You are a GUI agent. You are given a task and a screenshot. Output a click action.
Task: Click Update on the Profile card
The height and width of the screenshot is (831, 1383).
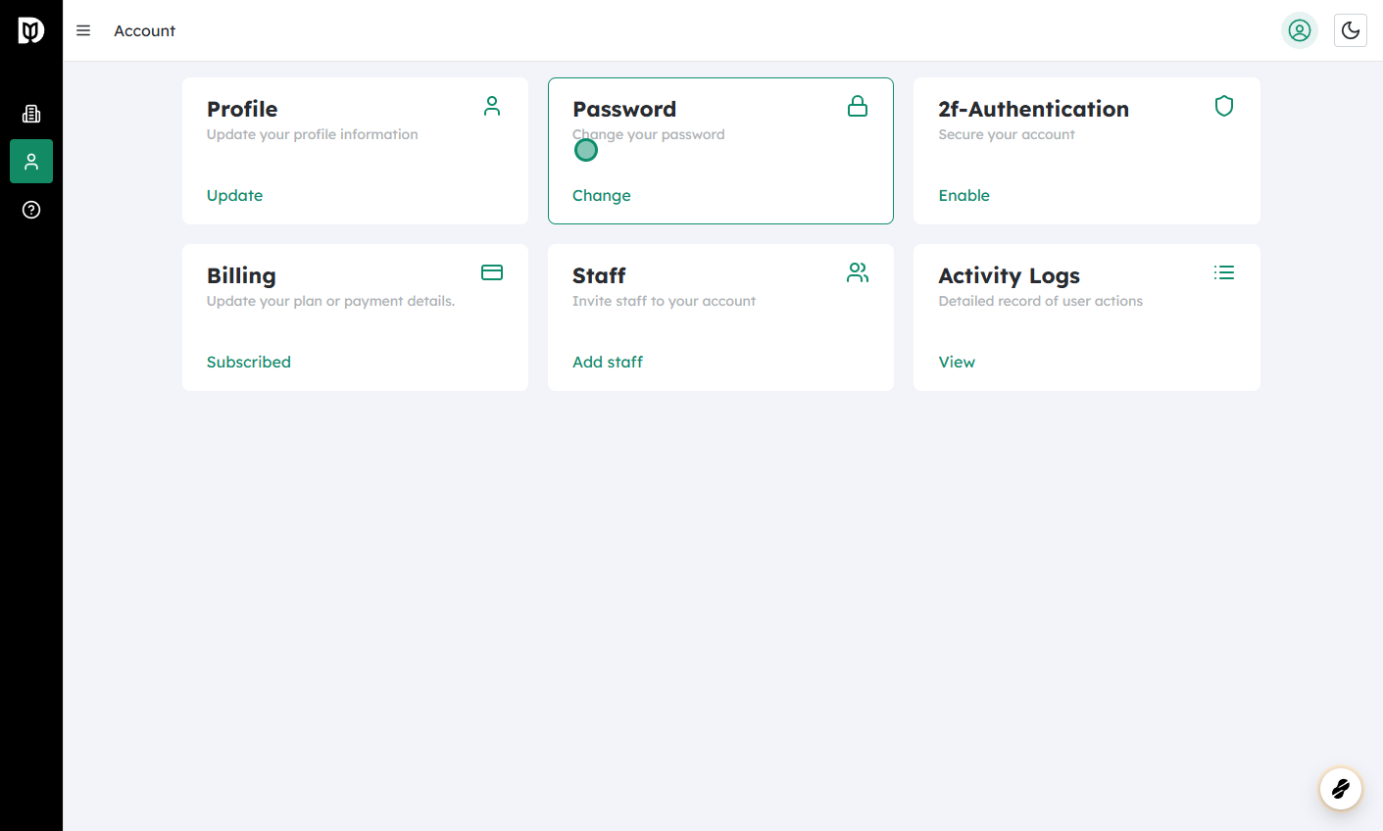pyautogui.click(x=234, y=195)
